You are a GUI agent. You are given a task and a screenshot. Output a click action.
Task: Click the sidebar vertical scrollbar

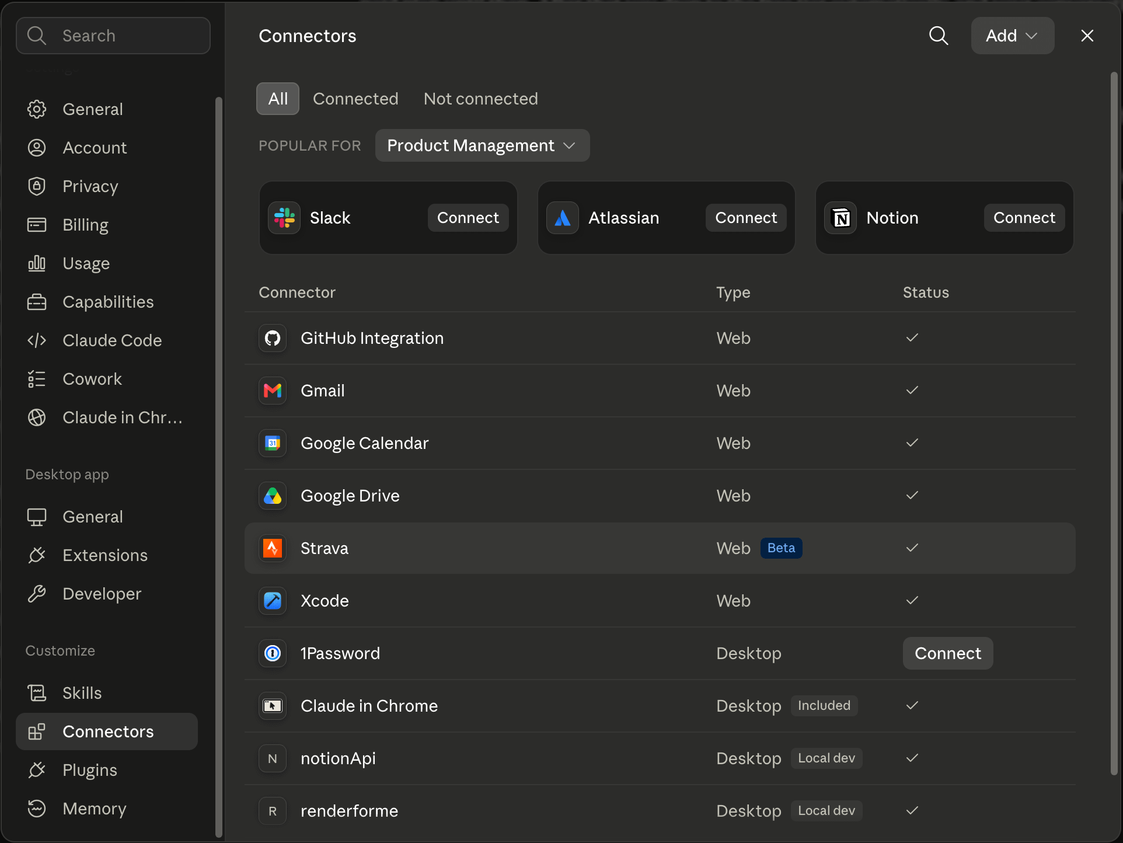[219, 467]
